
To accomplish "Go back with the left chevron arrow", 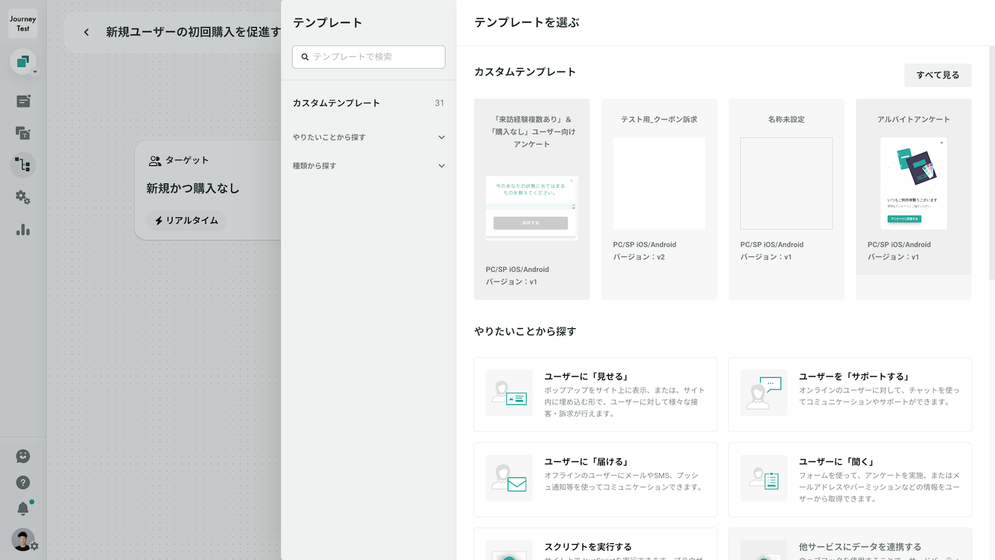I will pos(86,32).
